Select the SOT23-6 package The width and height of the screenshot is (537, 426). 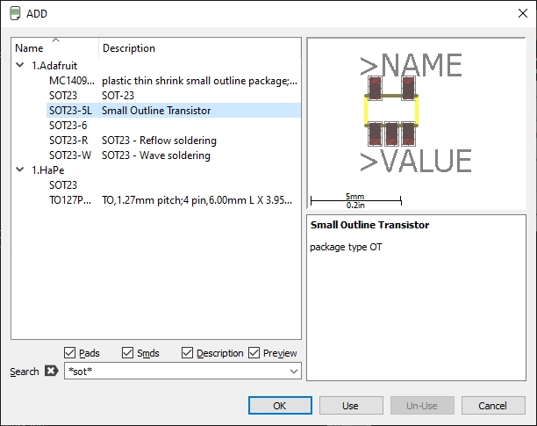[x=173, y=126]
